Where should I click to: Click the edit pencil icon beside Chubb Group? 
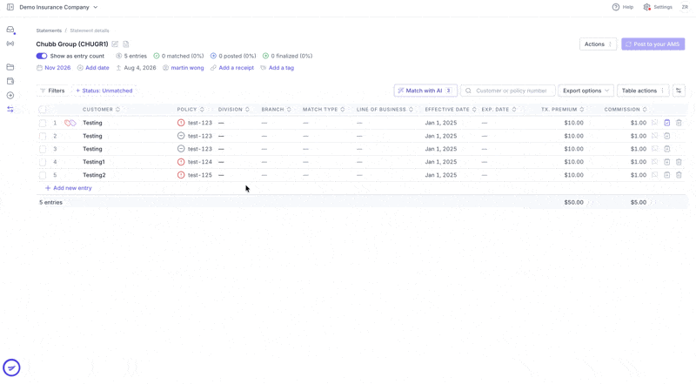[115, 44]
